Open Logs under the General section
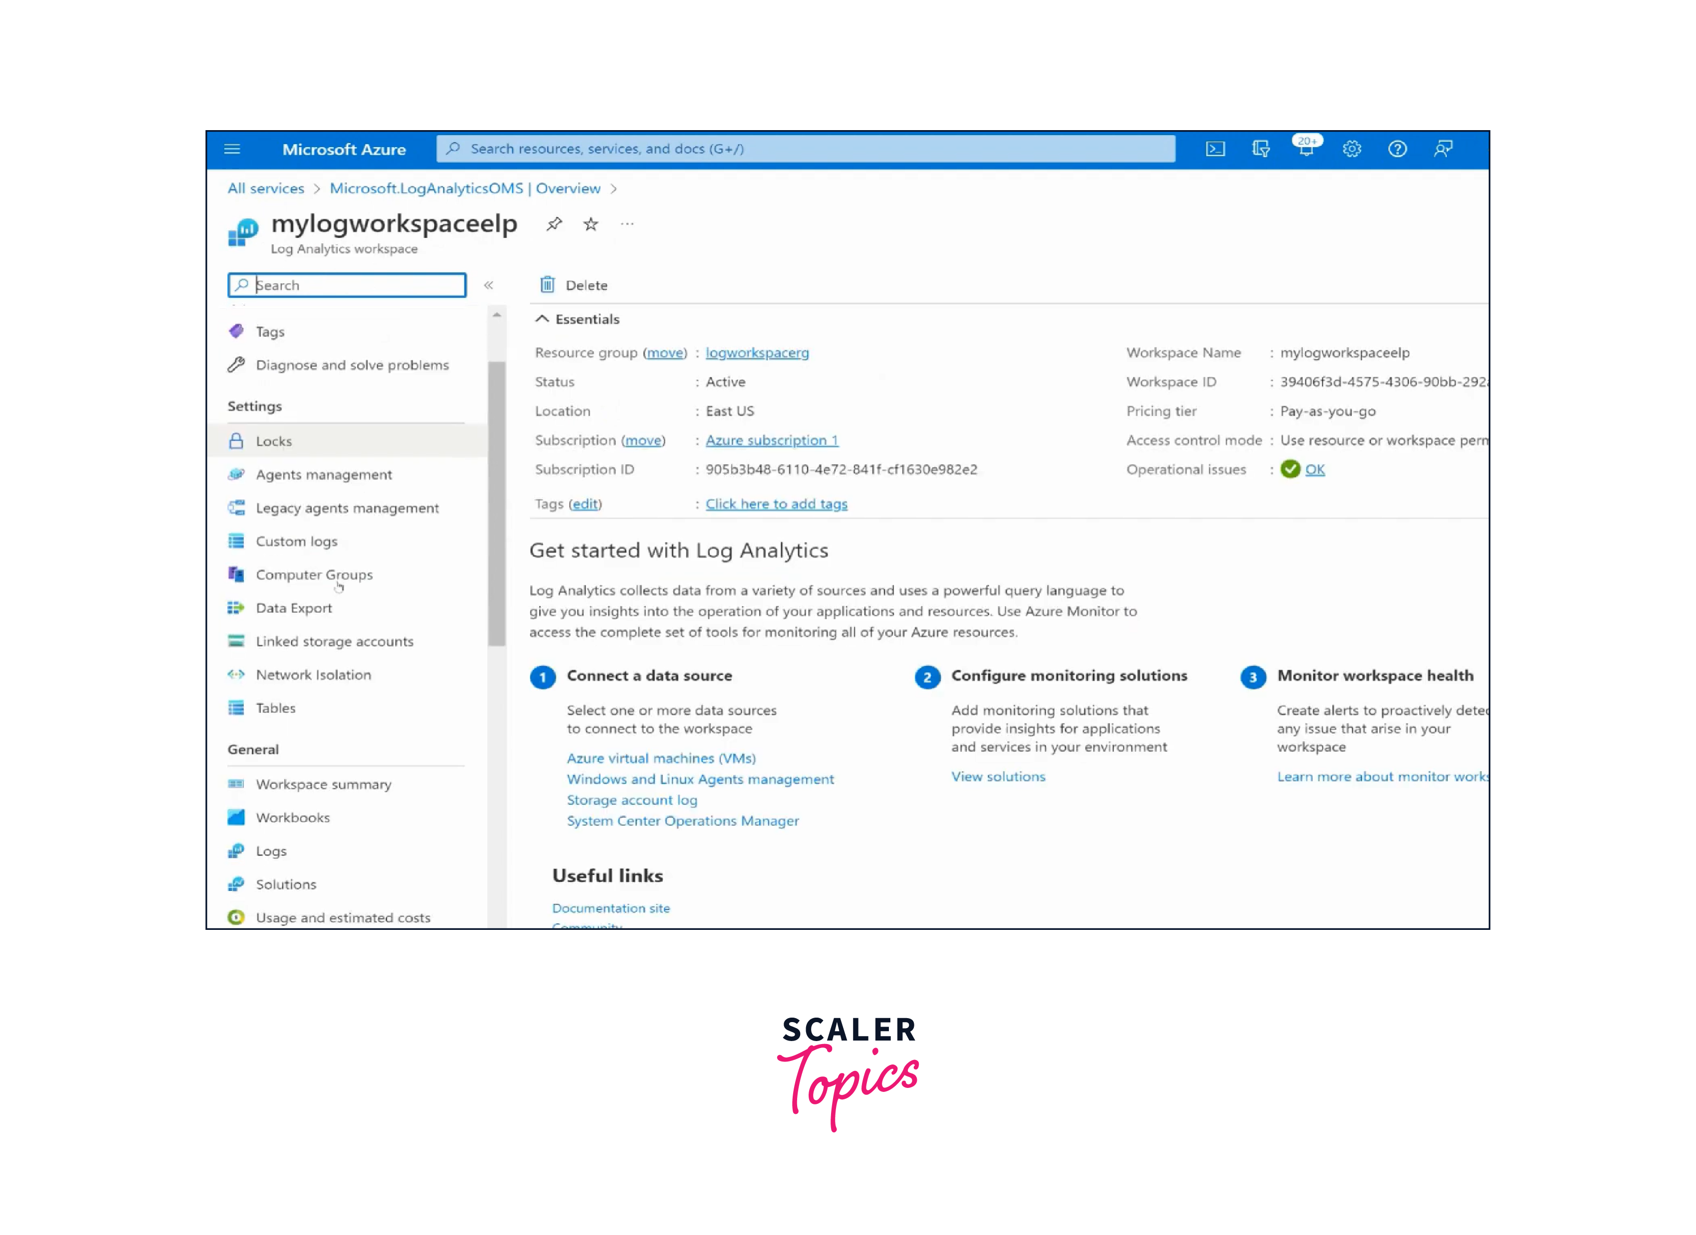Image resolution: width=1696 pixels, height=1235 pixels. click(271, 851)
